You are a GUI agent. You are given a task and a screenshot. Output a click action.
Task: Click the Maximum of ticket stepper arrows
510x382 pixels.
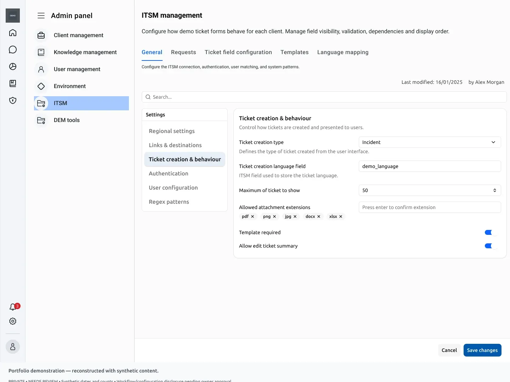[x=495, y=190]
